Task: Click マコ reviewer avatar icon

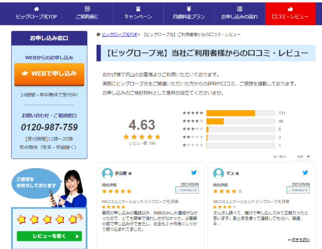Action: tap(218, 173)
